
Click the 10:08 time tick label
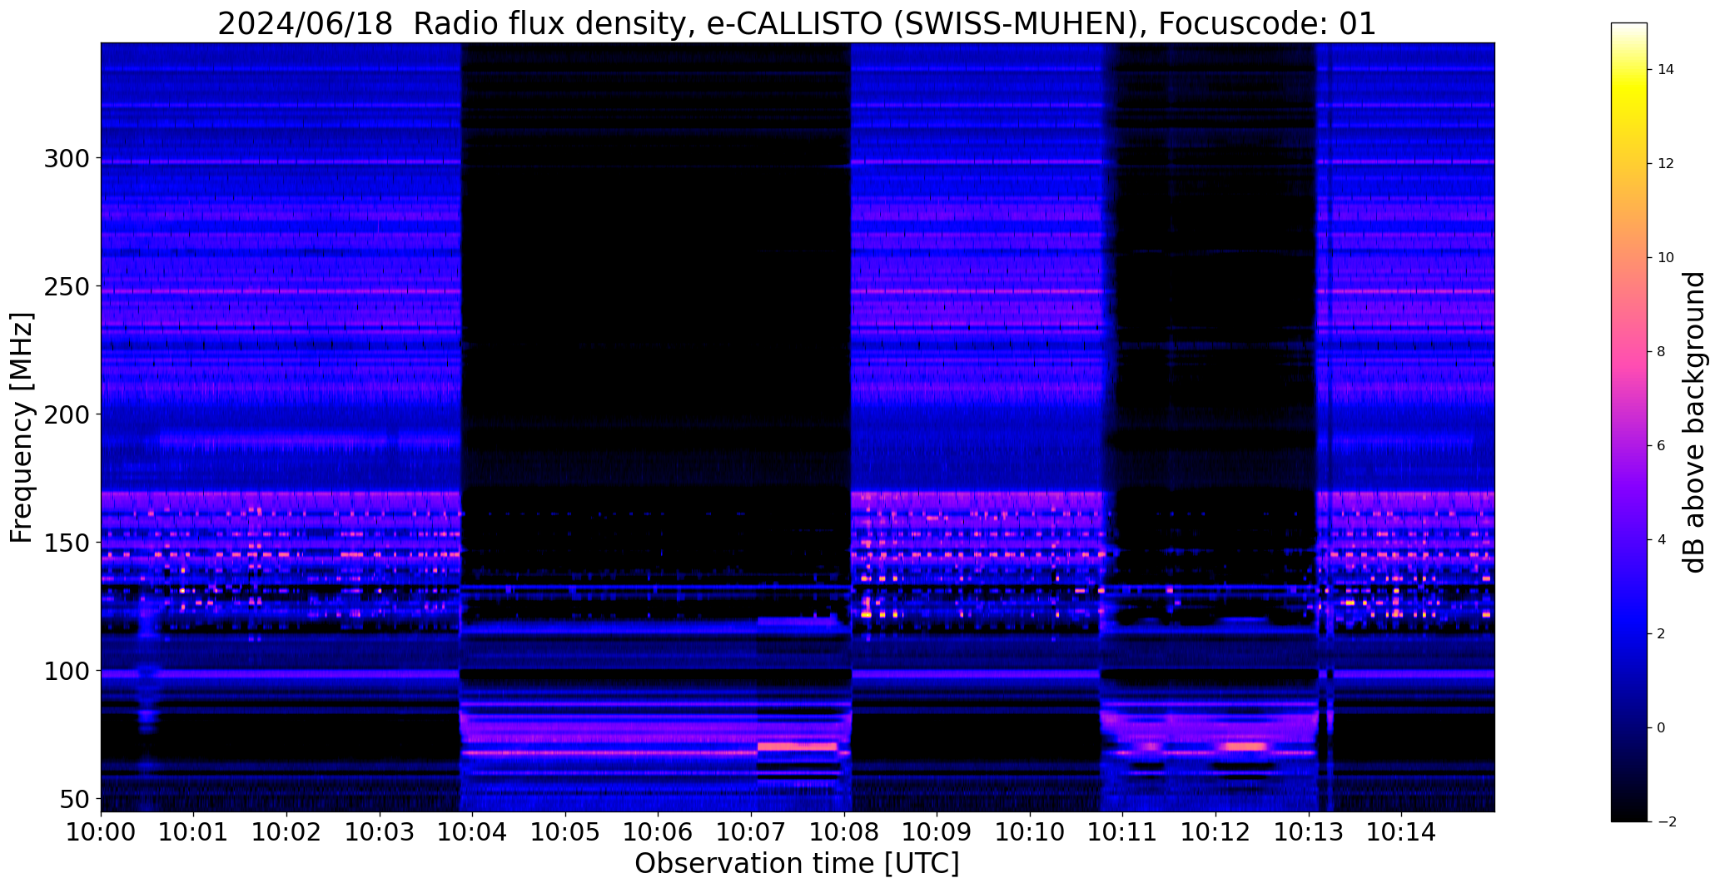pyautogui.click(x=844, y=831)
